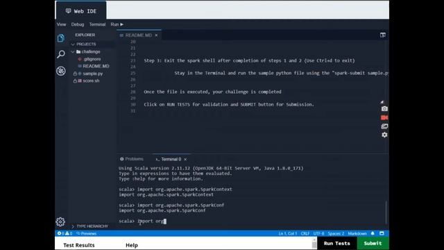The width and height of the screenshot is (444, 250).
Task: Click the notification bell in status bar
Action: click(x=373, y=233)
